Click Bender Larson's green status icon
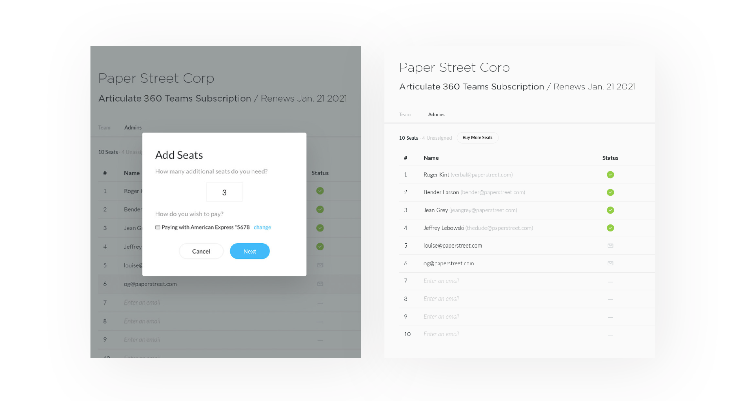Screen dimensions: 753x401 610,192
